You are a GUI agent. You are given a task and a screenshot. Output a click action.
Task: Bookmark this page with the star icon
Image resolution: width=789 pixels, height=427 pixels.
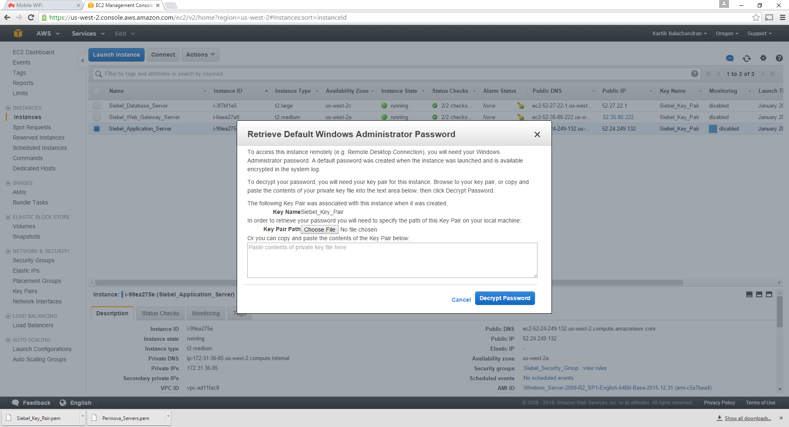click(x=756, y=17)
